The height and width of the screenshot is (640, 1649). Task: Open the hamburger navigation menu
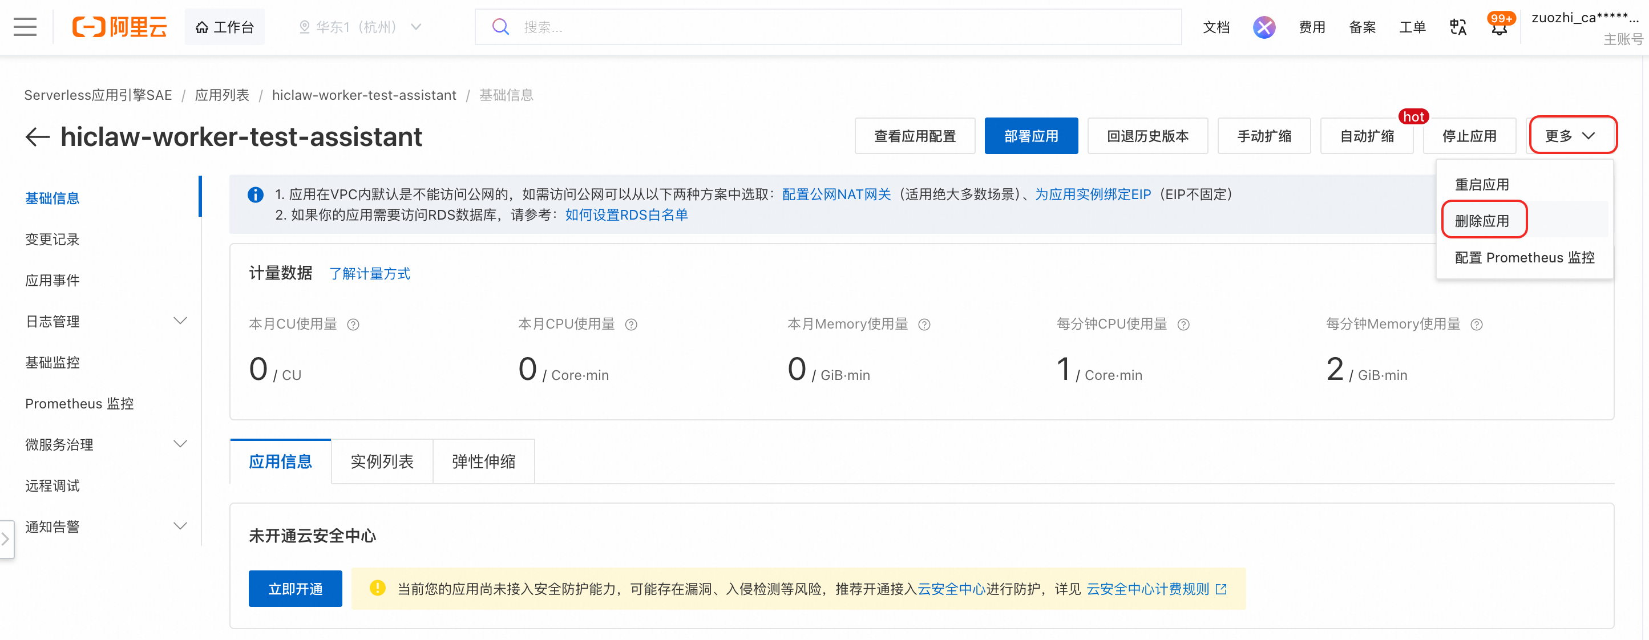tap(25, 27)
